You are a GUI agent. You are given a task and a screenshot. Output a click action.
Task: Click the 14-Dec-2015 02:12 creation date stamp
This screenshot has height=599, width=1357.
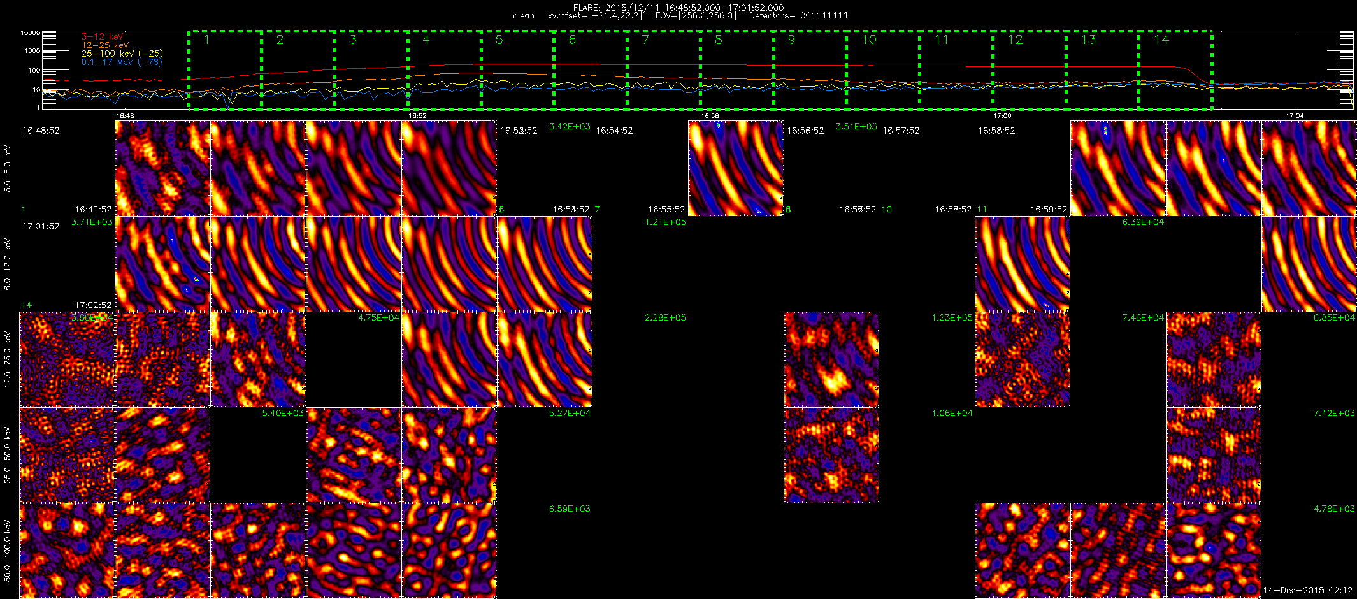click(1308, 591)
